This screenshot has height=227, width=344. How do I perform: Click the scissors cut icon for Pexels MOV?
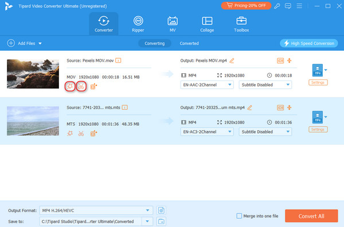[x=81, y=86]
